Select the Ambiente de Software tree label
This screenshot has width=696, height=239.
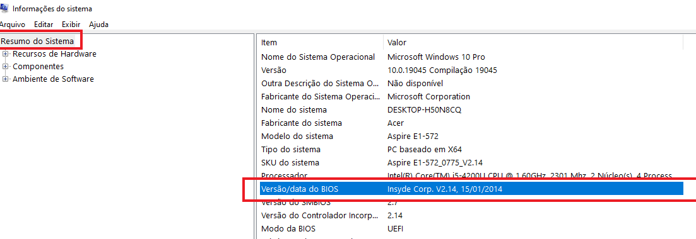[53, 79]
